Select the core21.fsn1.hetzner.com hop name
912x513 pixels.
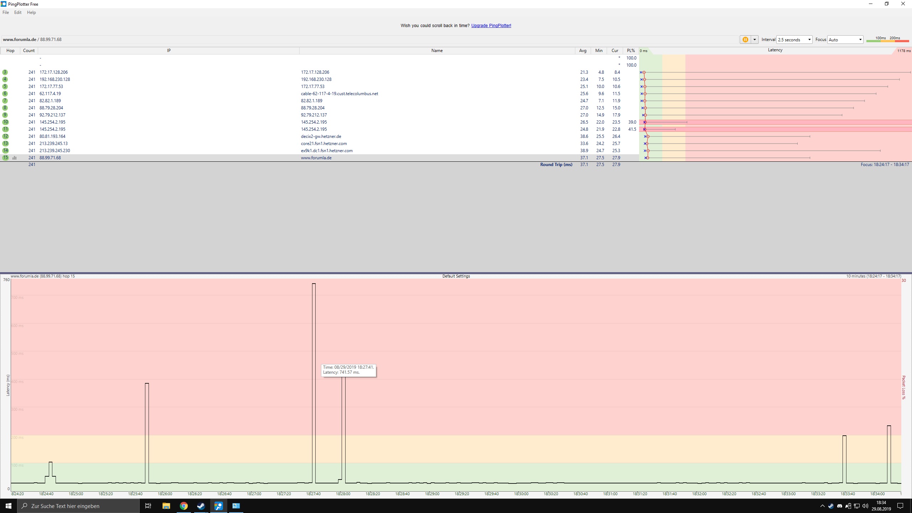(x=324, y=144)
